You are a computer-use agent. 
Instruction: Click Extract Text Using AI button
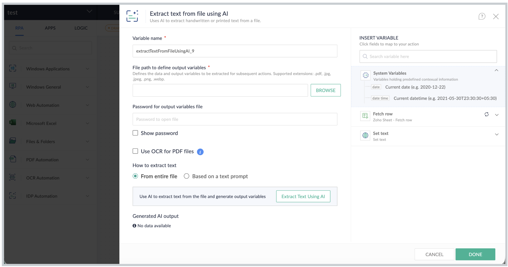[303, 196]
